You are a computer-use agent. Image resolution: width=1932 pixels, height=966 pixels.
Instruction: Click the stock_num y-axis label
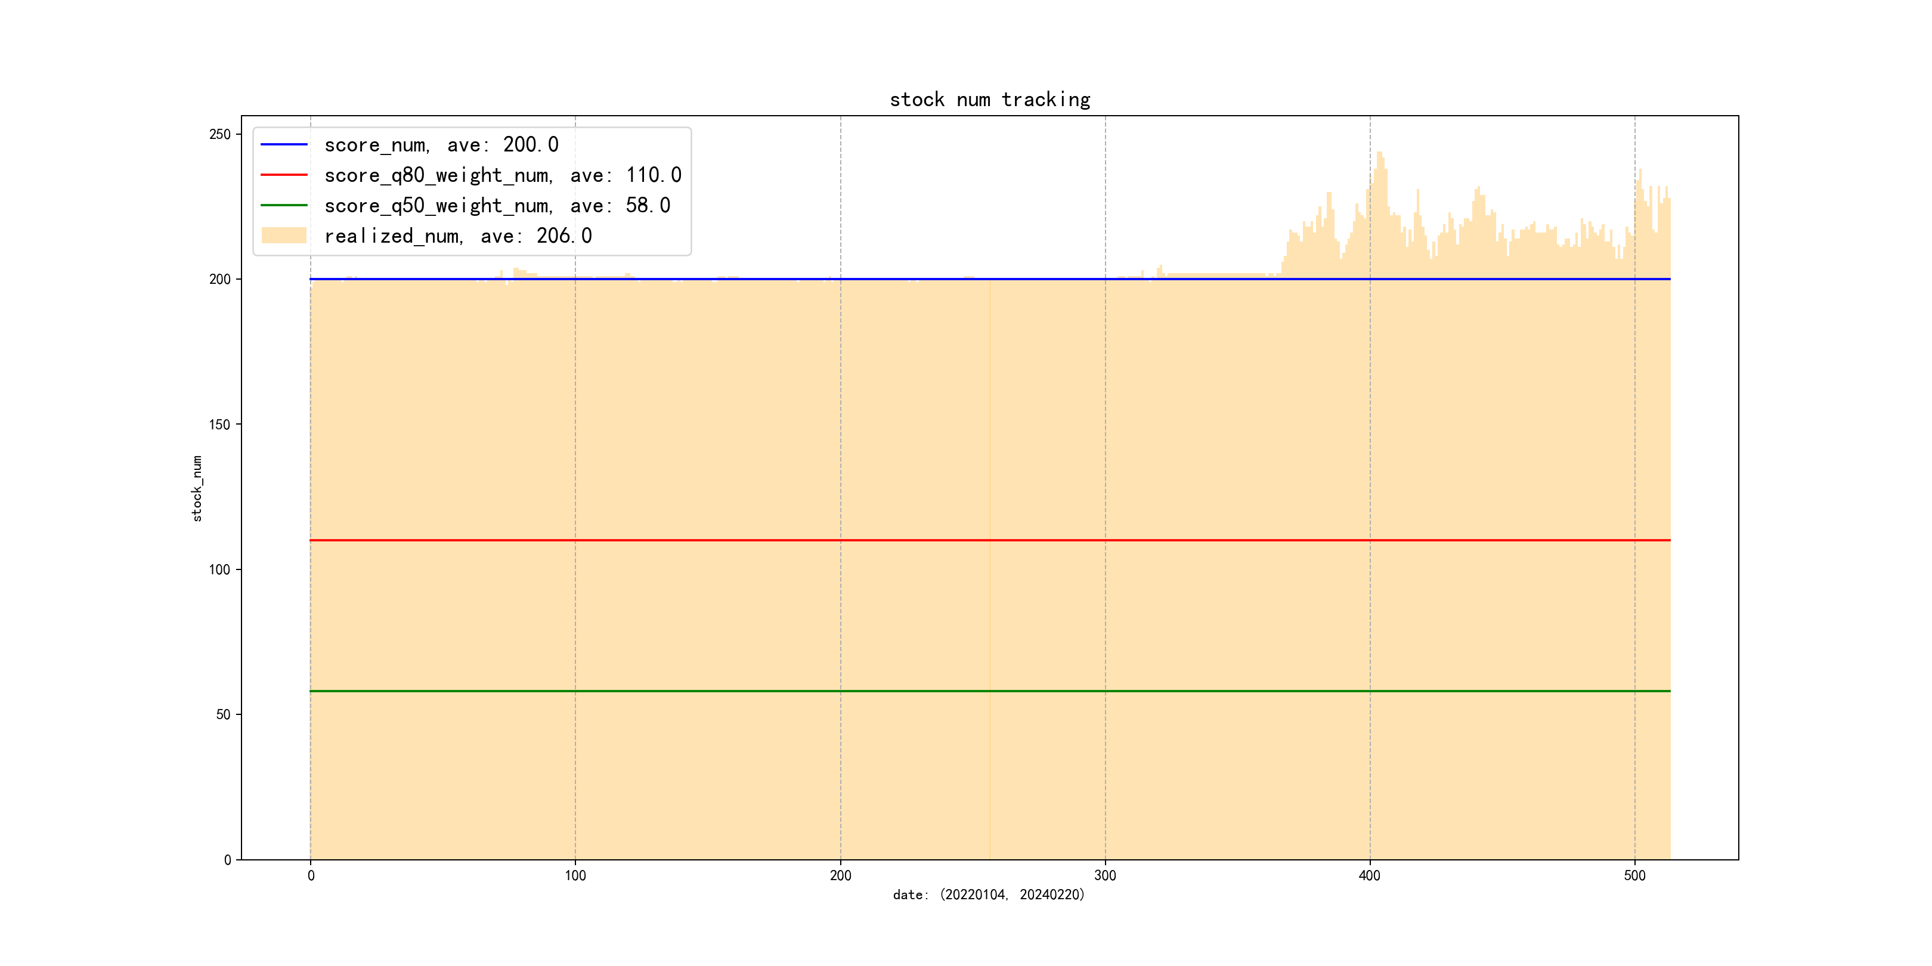coord(197,488)
